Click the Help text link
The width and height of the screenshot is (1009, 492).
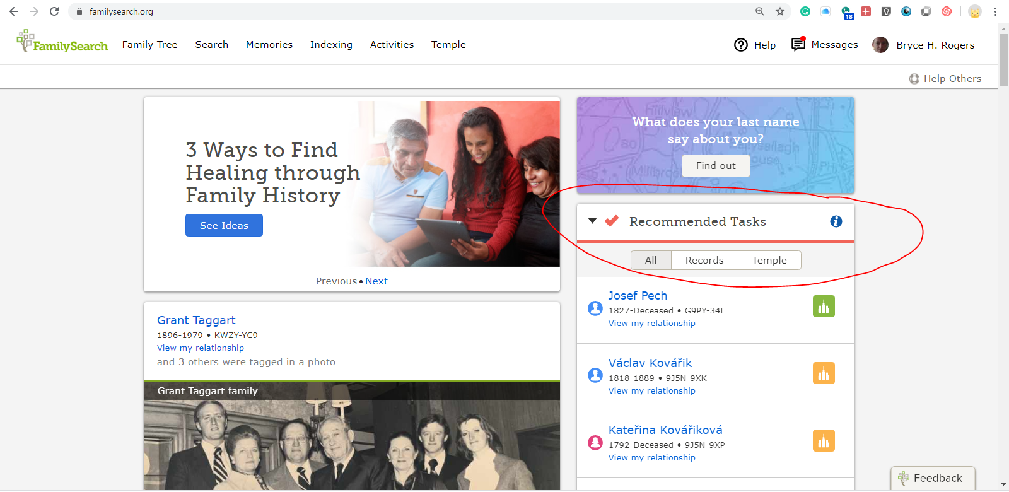[765, 45]
